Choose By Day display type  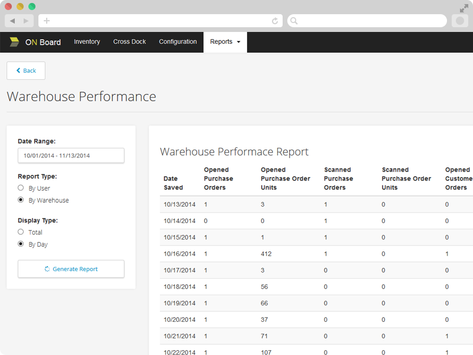(x=21, y=244)
